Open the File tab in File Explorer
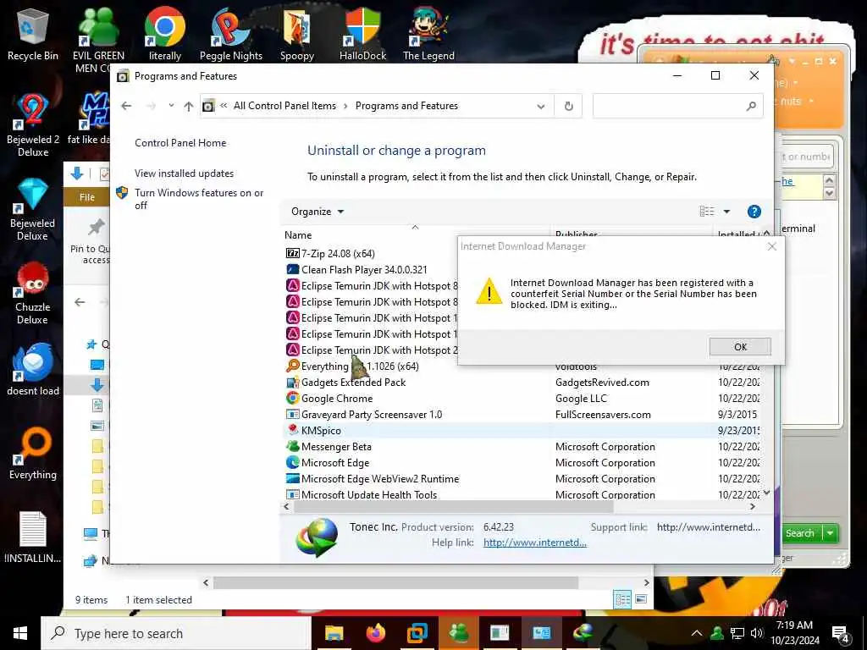Viewport: 867px width, 650px height. (87, 197)
